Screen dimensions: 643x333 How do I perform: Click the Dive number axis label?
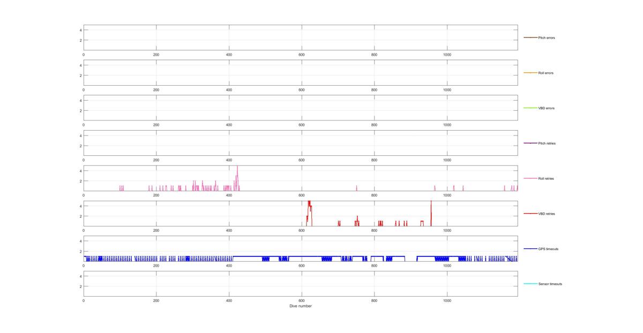pyautogui.click(x=301, y=306)
